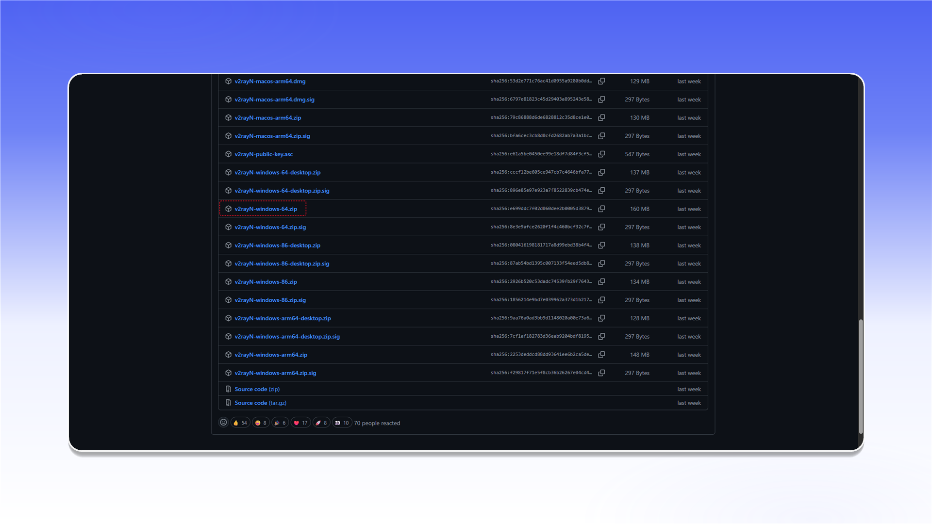Copy SHA256 of v2rayN-windows-86.zip
This screenshot has width=932, height=524.
601,282
